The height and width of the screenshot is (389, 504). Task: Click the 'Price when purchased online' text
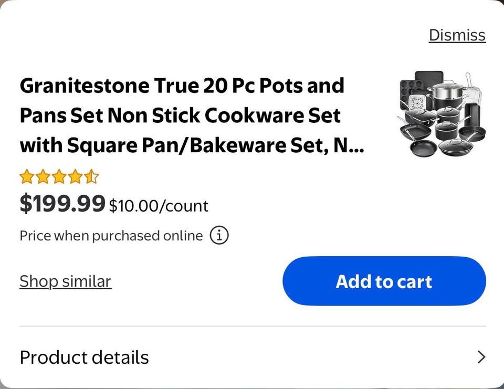pos(110,235)
